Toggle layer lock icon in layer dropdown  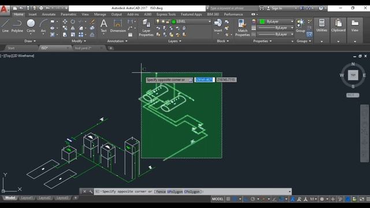[x=168, y=21]
